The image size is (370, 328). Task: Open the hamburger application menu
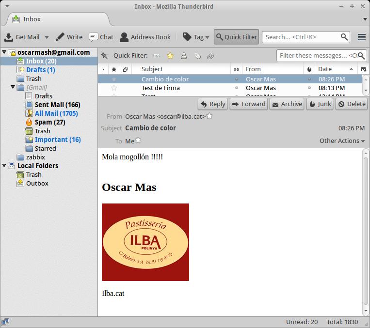[x=361, y=37]
